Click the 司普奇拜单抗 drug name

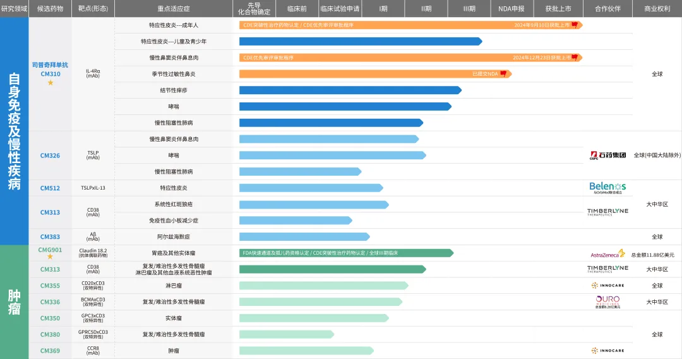pos(50,64)
